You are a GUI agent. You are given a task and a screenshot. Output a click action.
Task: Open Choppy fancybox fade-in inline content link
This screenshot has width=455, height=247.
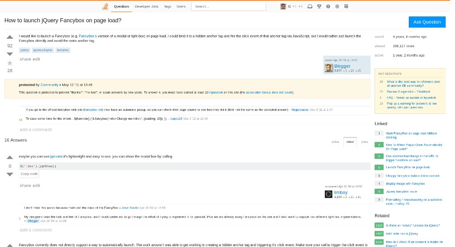(x=412, y=176)
